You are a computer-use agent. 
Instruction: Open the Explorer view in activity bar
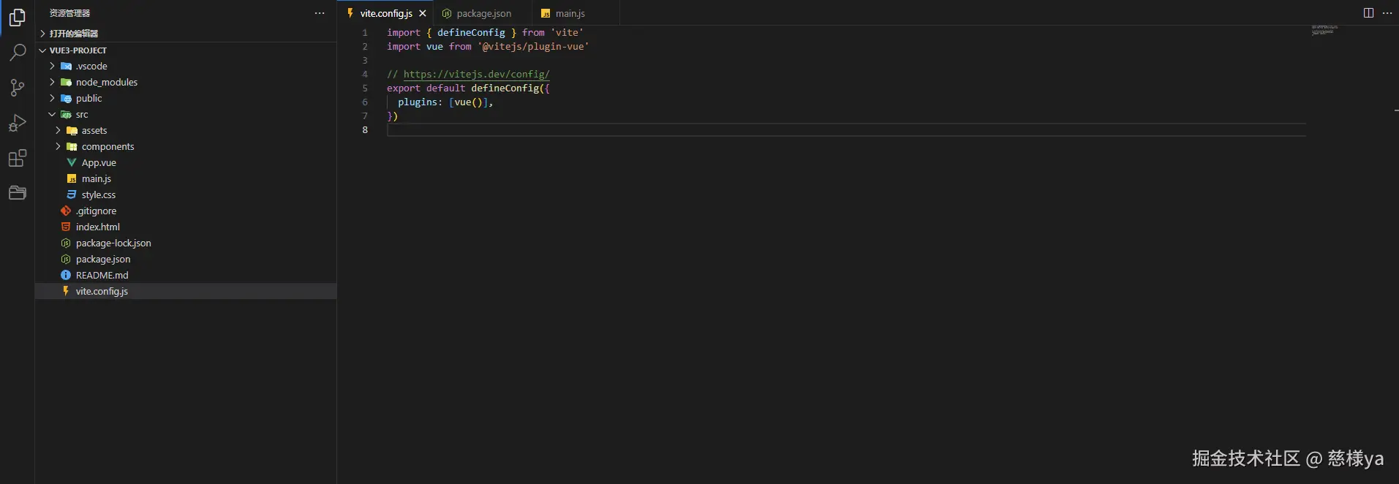(18, 17)
